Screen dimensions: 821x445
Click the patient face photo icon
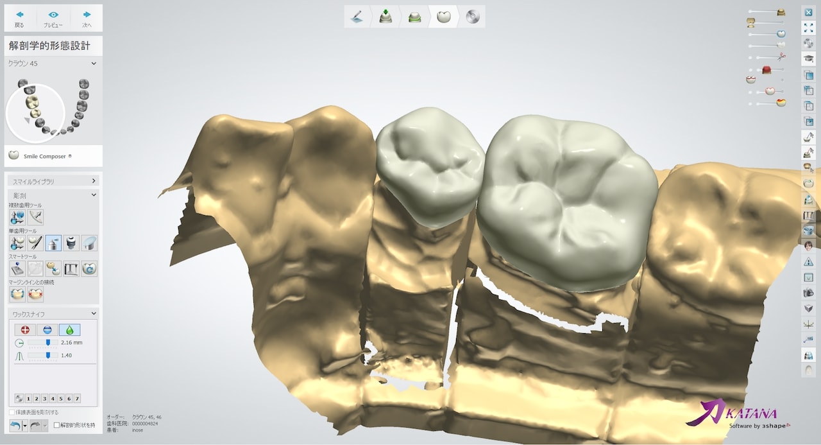coord(808,246)
